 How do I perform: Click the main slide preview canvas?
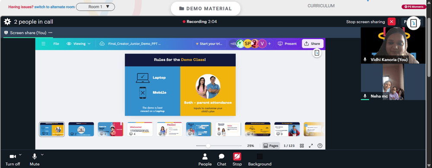[x=180, y=85]
